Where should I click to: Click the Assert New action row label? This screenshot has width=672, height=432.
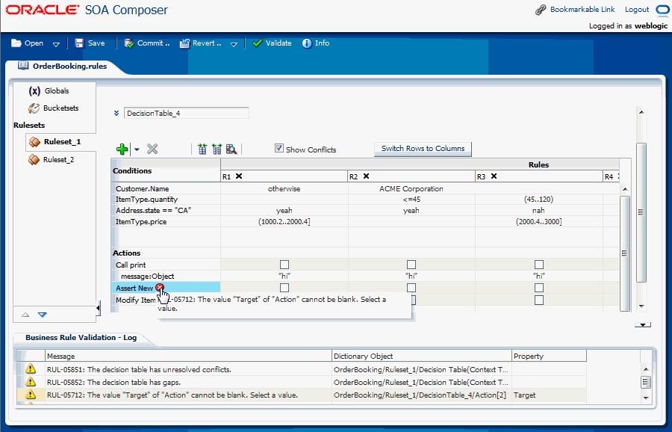click(x=134, y=288)
